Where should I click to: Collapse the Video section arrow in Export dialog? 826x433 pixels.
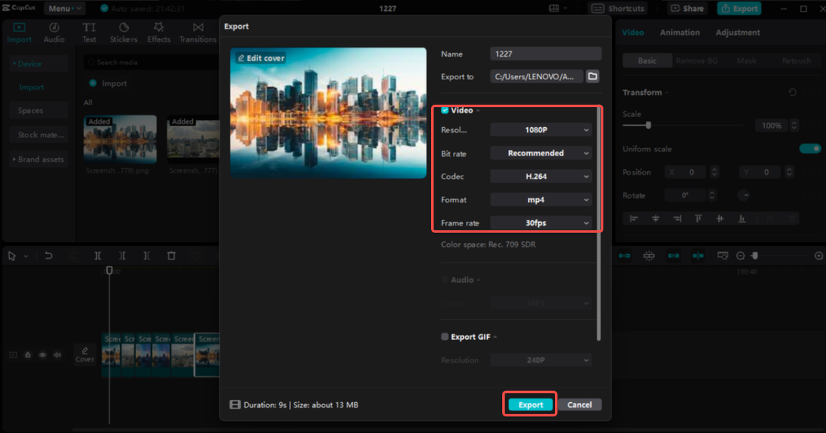coord(478,111)
